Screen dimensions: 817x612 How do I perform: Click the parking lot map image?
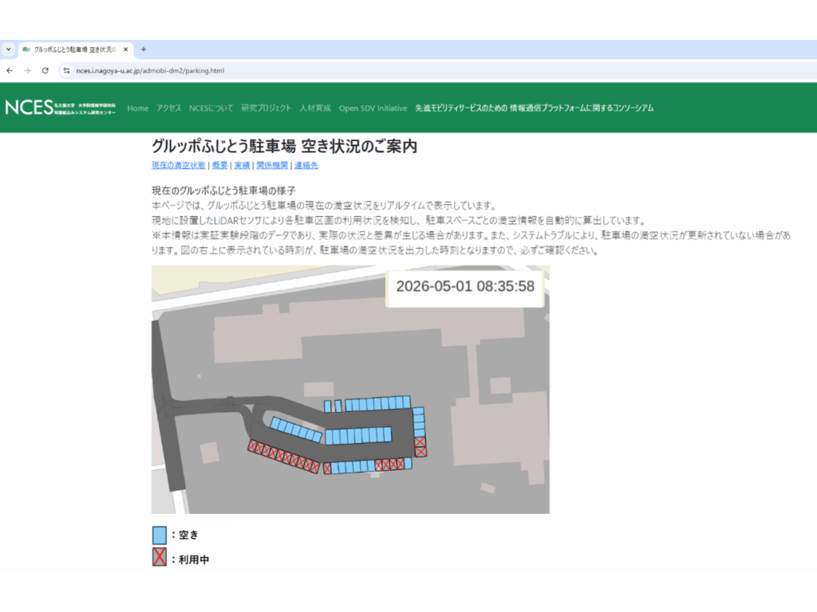pyautogui.click(x=350, y=389)
